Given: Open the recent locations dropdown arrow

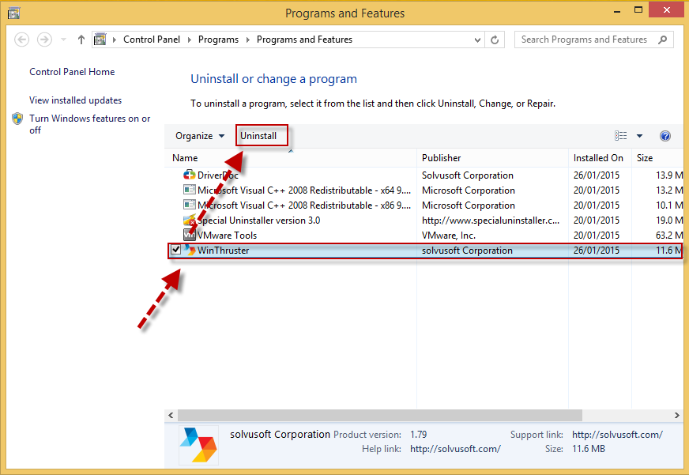Looking at the screenshot, I should tap(63, 40).
